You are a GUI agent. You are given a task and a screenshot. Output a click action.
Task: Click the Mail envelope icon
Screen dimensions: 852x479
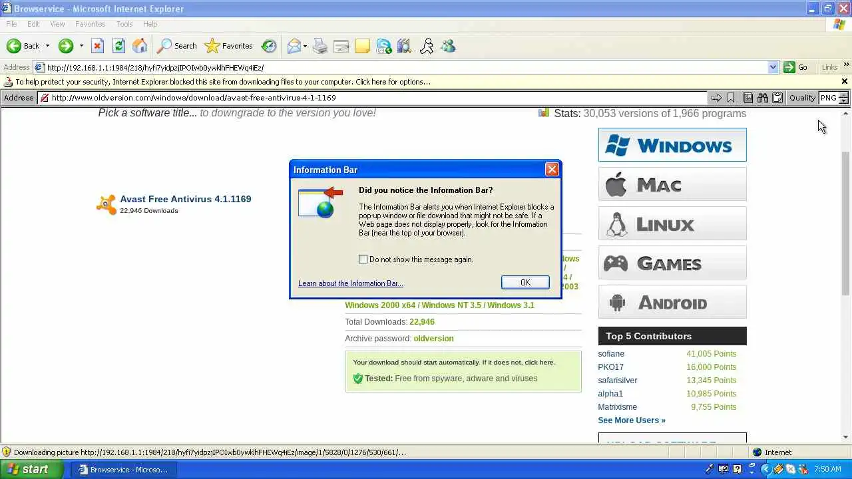click(x=294, y=46)
